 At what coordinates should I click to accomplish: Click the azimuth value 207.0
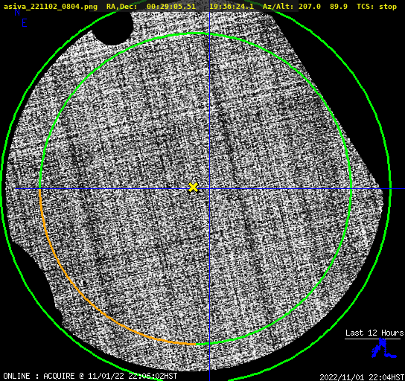tap(310, 7)
